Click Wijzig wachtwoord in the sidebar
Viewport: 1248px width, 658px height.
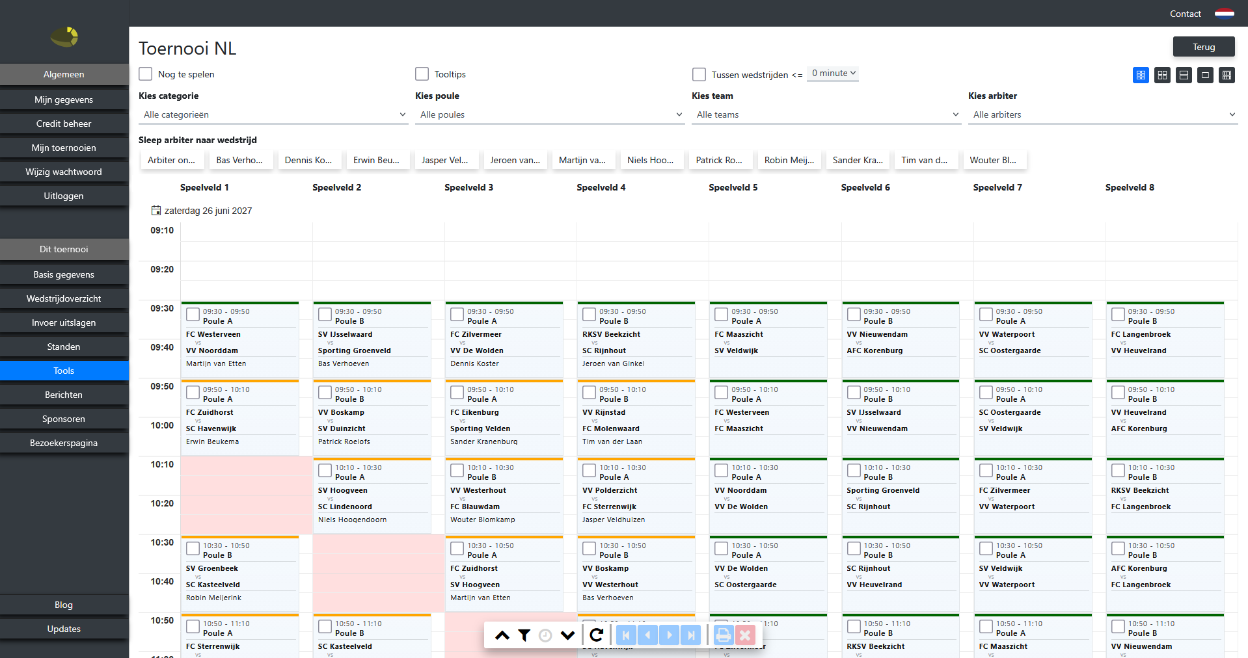click(64, 172)
